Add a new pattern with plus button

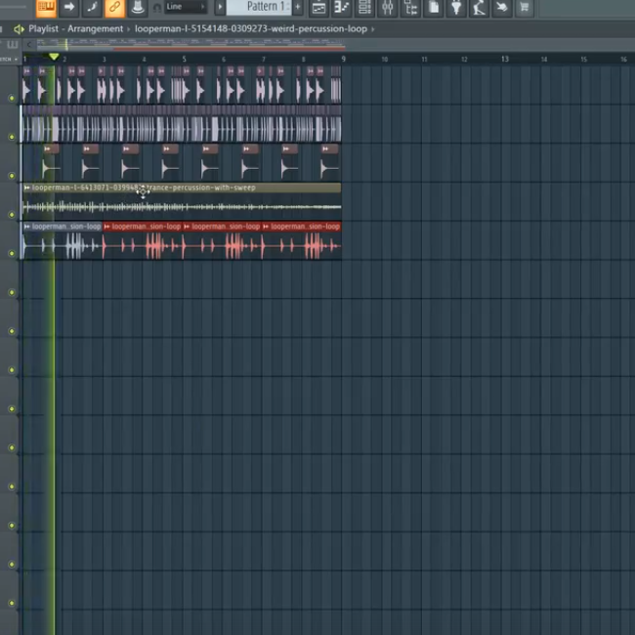tap(298, 8)
